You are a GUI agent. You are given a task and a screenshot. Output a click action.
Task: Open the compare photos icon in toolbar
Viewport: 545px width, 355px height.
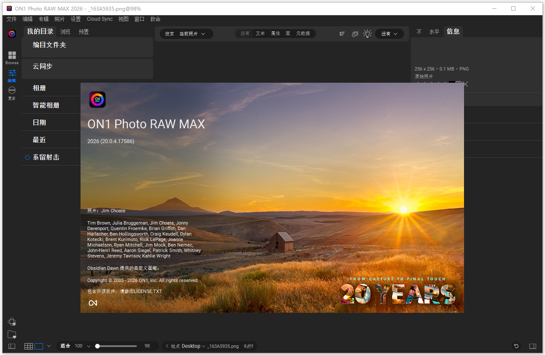355,33
